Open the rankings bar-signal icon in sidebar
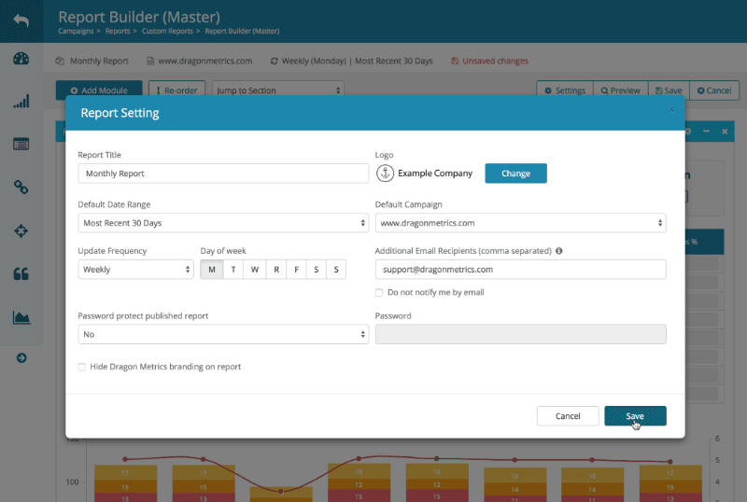The width and height of the screenshot is (747, 502). 21,101
